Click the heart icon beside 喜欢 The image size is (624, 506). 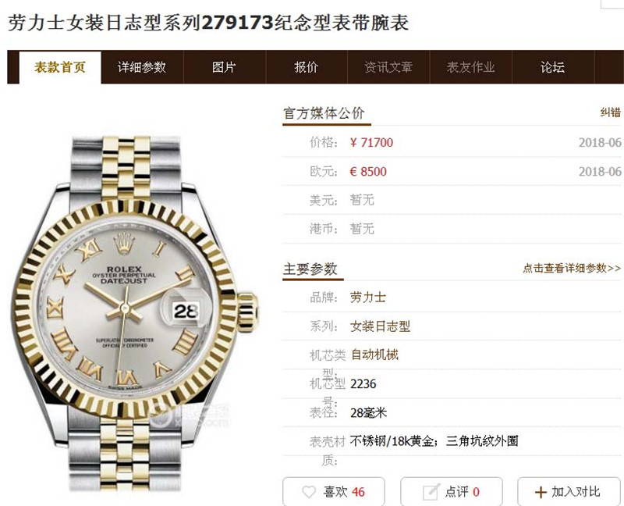point(309,492)
